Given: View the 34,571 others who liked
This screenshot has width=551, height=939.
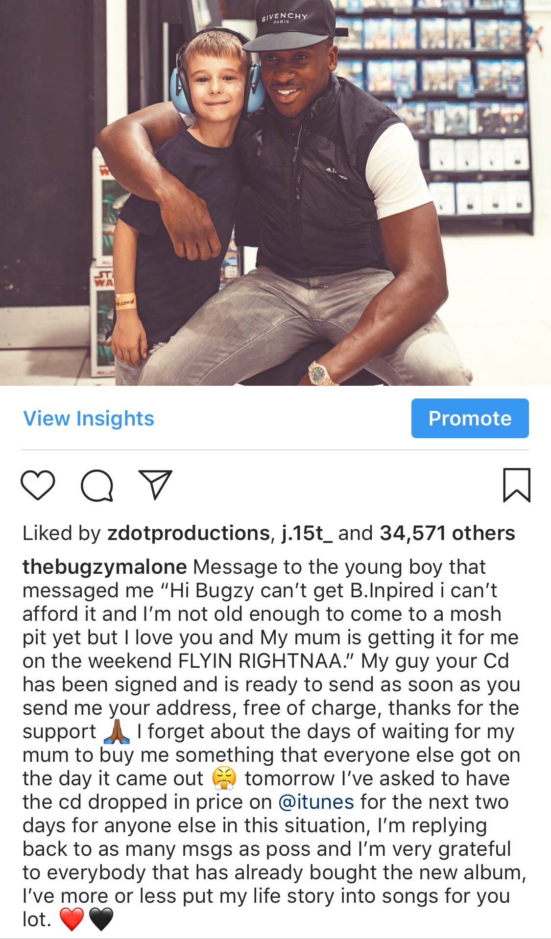Looking at the screenshot, I should (447, 533).
